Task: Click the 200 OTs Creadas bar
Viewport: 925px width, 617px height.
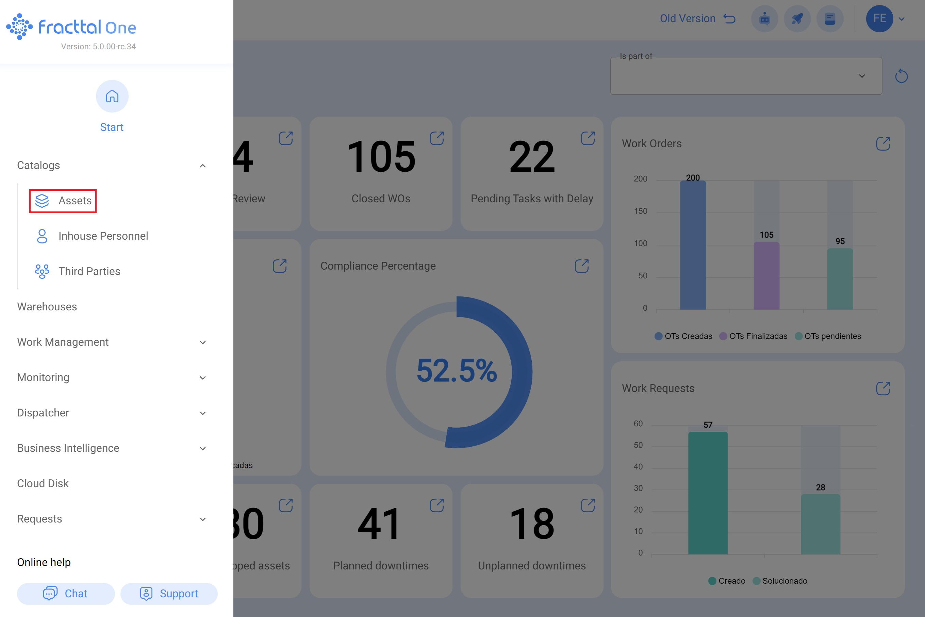Action: tap(693, 245)
